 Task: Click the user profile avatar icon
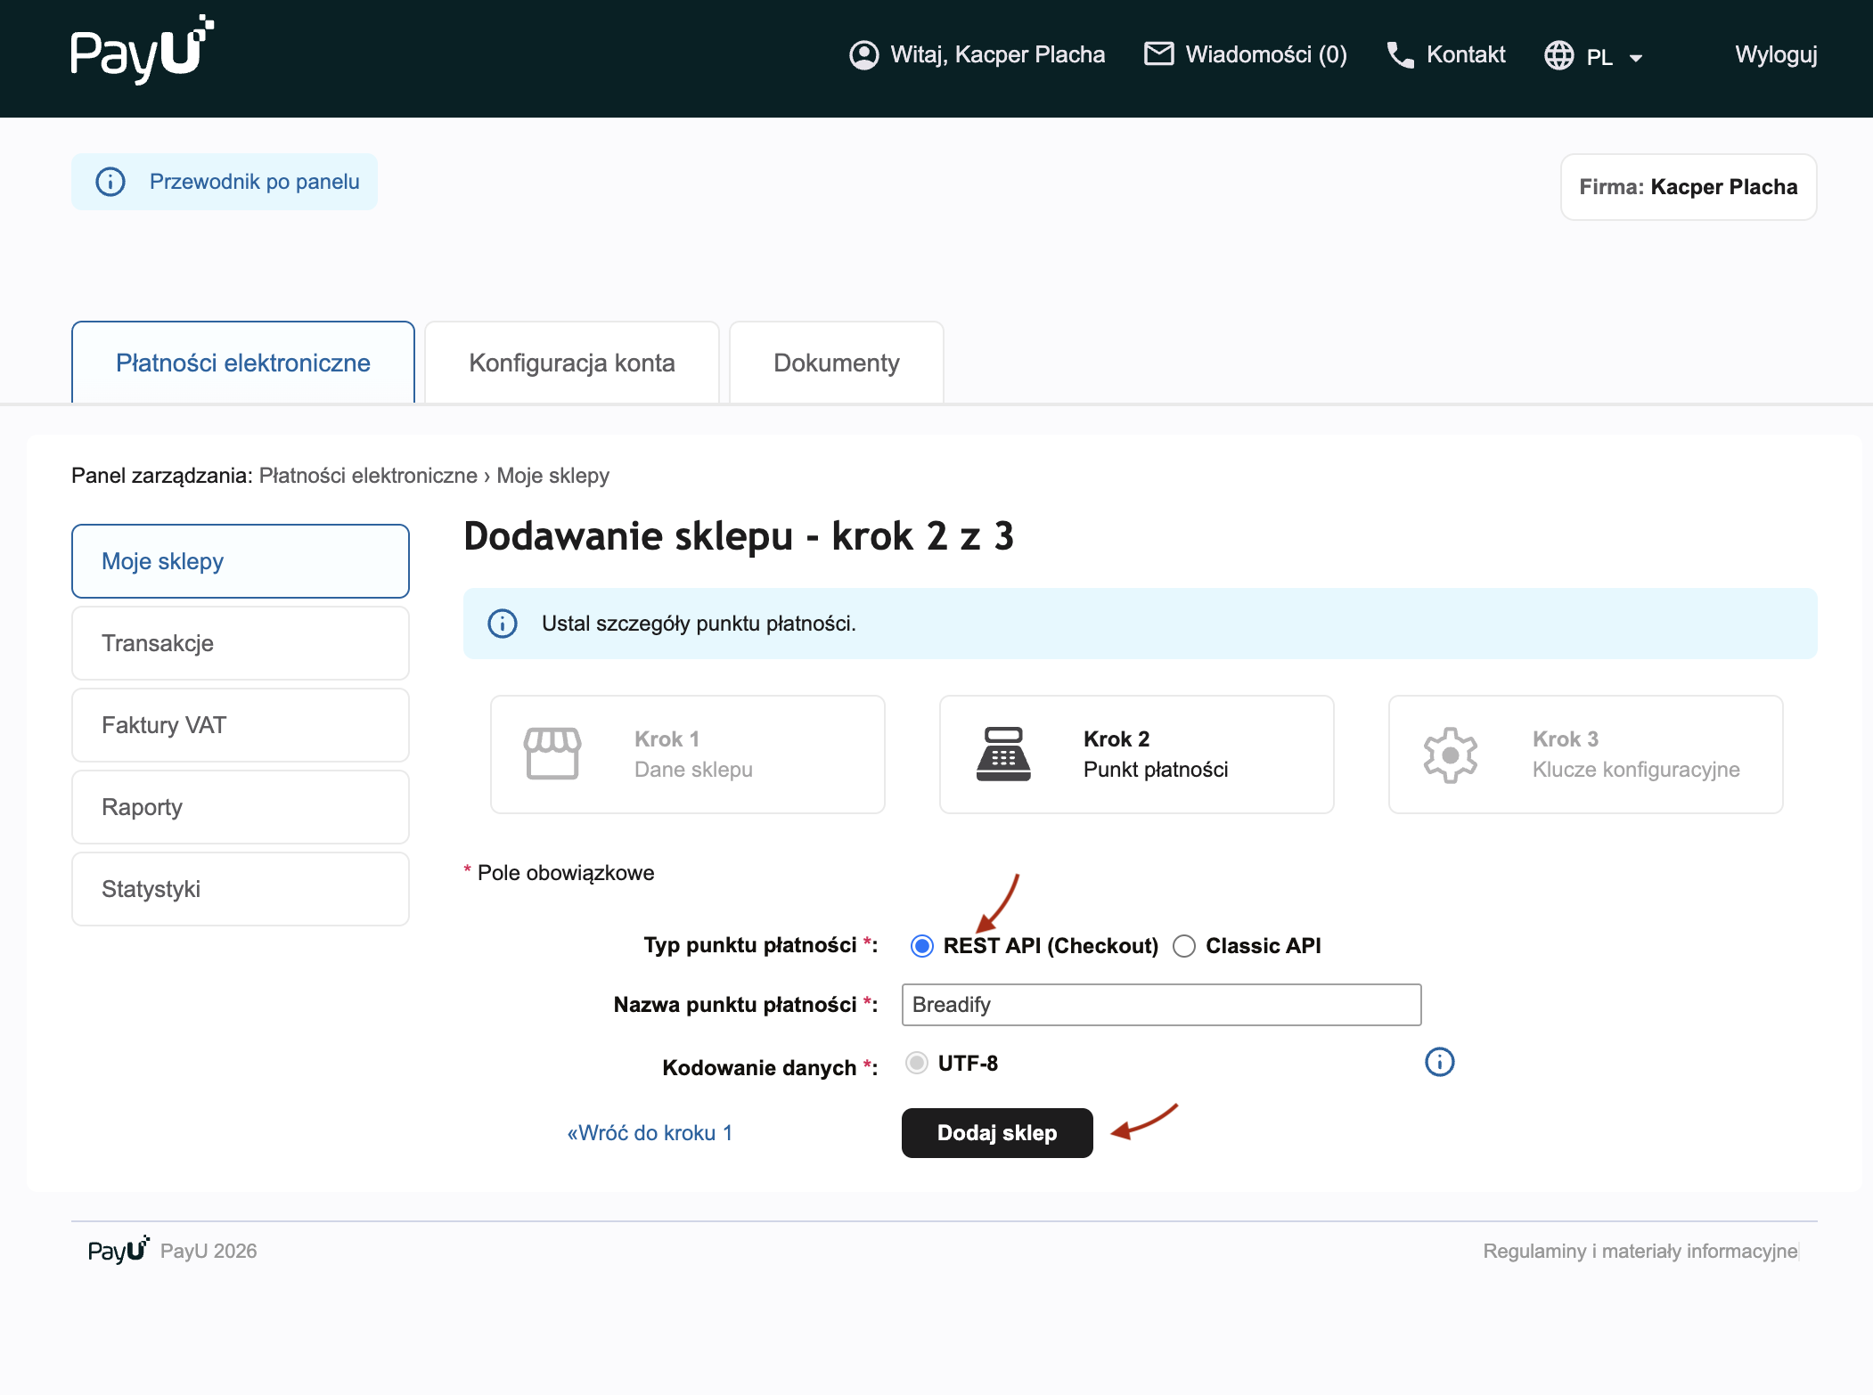[x=863, y=55]
